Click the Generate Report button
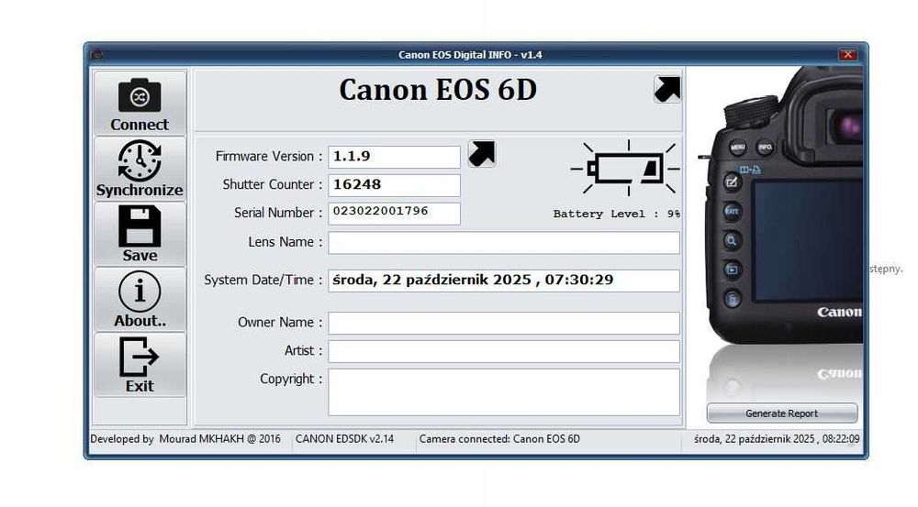The width and height of the screenshot is (918, 507). 781,413
